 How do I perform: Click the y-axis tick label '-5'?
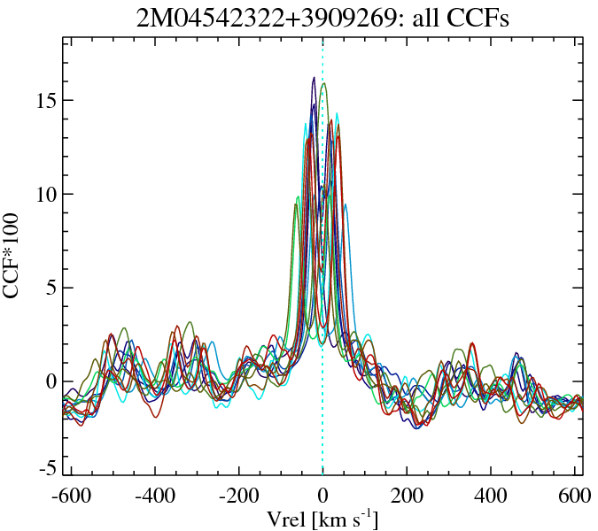tap(47, 467)
